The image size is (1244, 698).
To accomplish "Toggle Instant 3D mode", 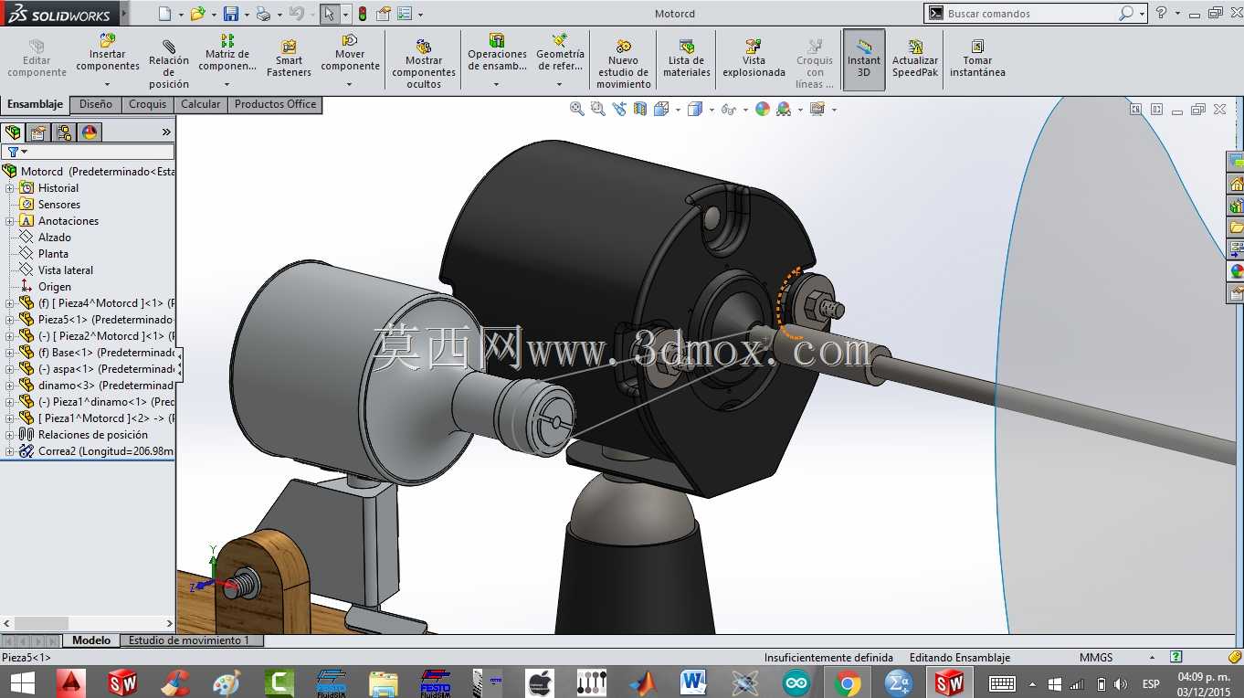I will click(863, 59).
